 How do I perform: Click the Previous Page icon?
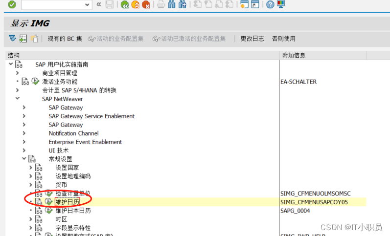(x=208, y=4)
